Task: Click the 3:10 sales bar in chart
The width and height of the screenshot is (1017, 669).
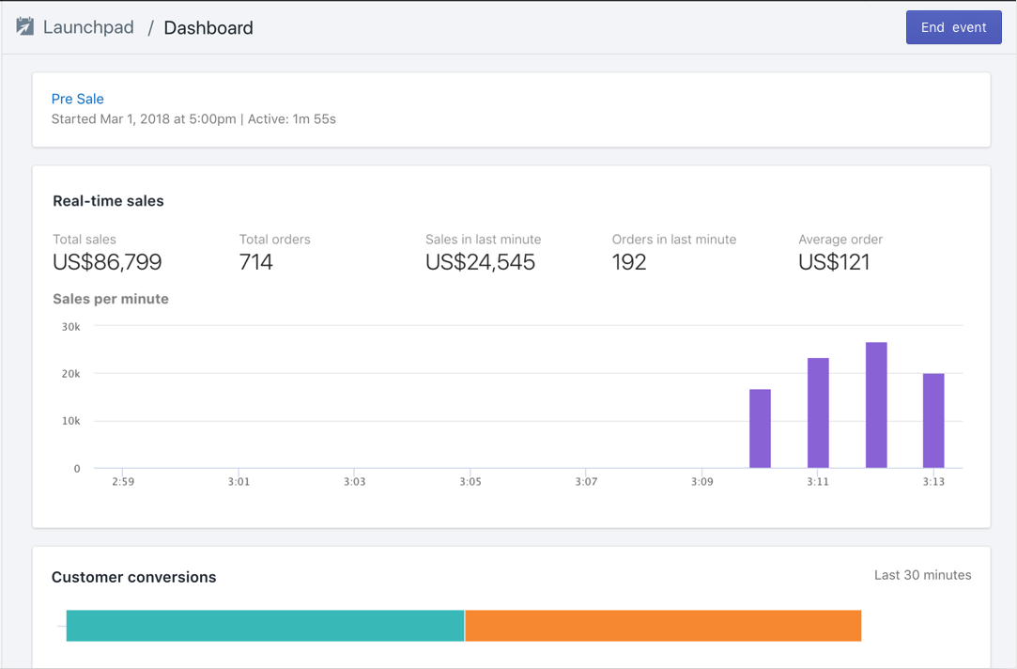Action: (x=760, y=428)
